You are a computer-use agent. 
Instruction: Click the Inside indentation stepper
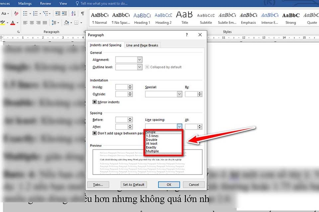(130, 87)
